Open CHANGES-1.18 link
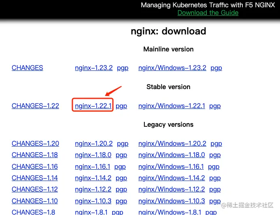This screenshot has height=215, width=280. 35,155
